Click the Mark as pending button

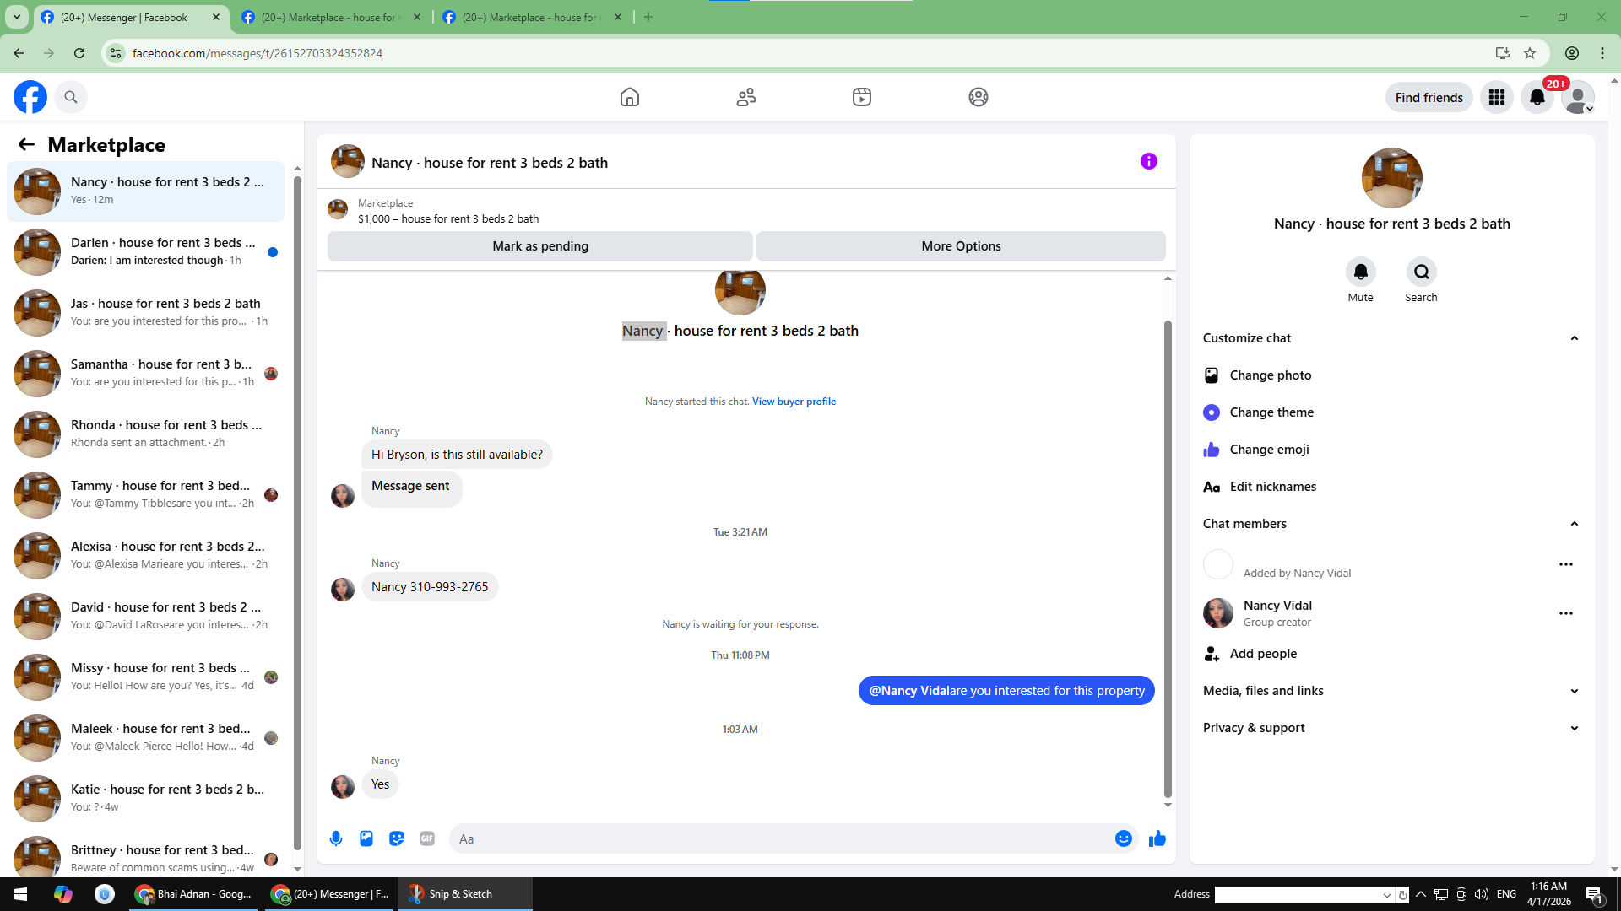[540, 246]
